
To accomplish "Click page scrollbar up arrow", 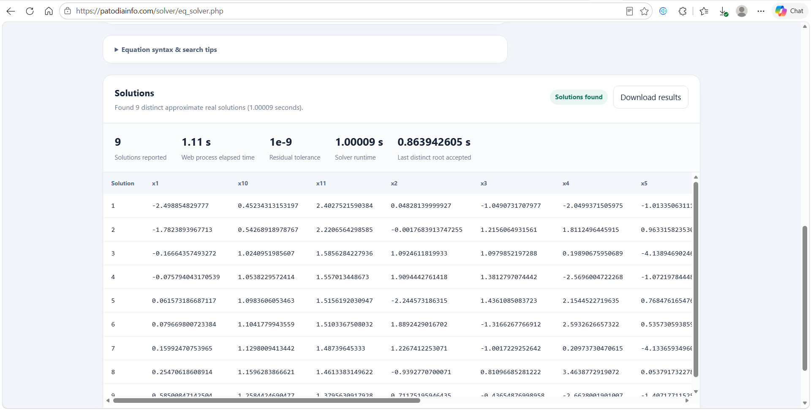I will [x=805, y=26].
